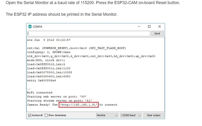
Task: Click the 'mode:DIO, clock div:1' line
Action: tap(46, 60)
